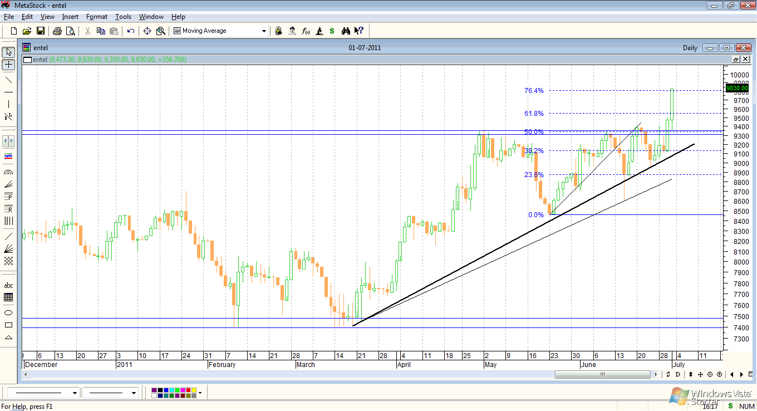Select the text 'abc' annotation tool
757x411 pixels.
coord(8,285)
